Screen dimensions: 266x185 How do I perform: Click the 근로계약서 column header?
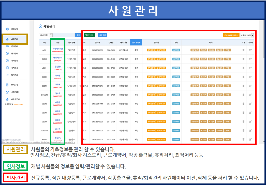(136, 43)
